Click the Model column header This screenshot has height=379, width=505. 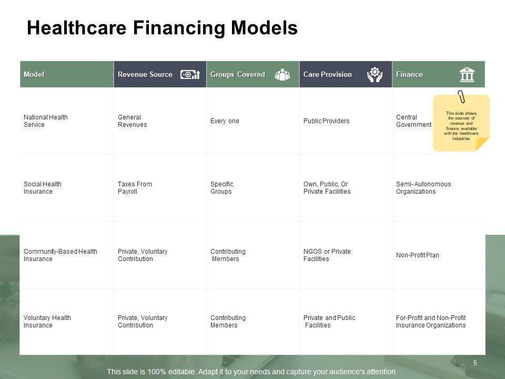click(x=34, y=75)
